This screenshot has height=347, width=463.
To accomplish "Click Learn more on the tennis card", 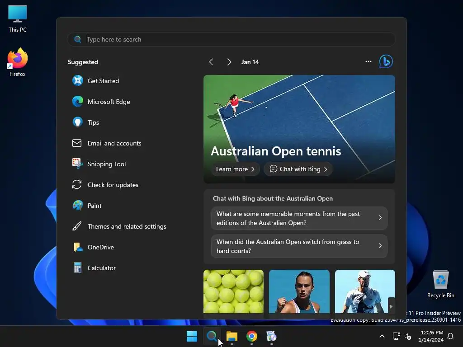I will tap(235, 169).
